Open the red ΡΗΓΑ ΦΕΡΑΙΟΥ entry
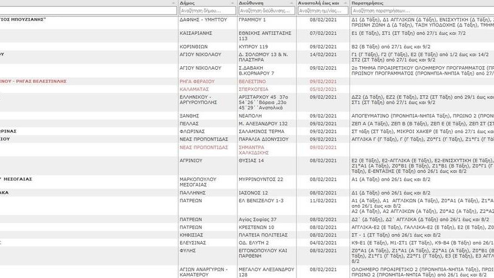This screenshot has height=278, width=494. (x=197, y=81)
